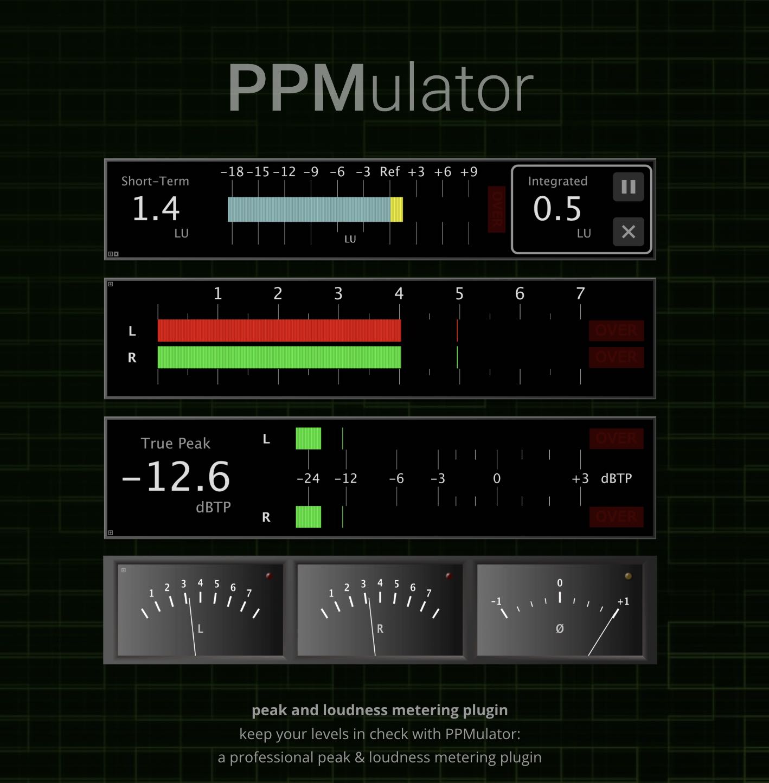Reset the True Peak right OVER indicator
The image size is (769, 783).
[616, 517]
